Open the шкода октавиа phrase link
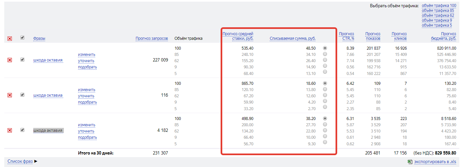The height and width of the screenshot is (167, 461). coord(48,95)
